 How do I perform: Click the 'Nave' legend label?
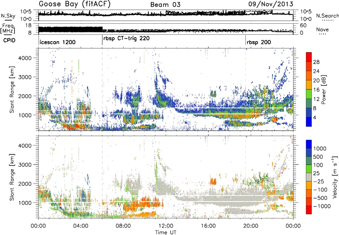tap(322, 29)
